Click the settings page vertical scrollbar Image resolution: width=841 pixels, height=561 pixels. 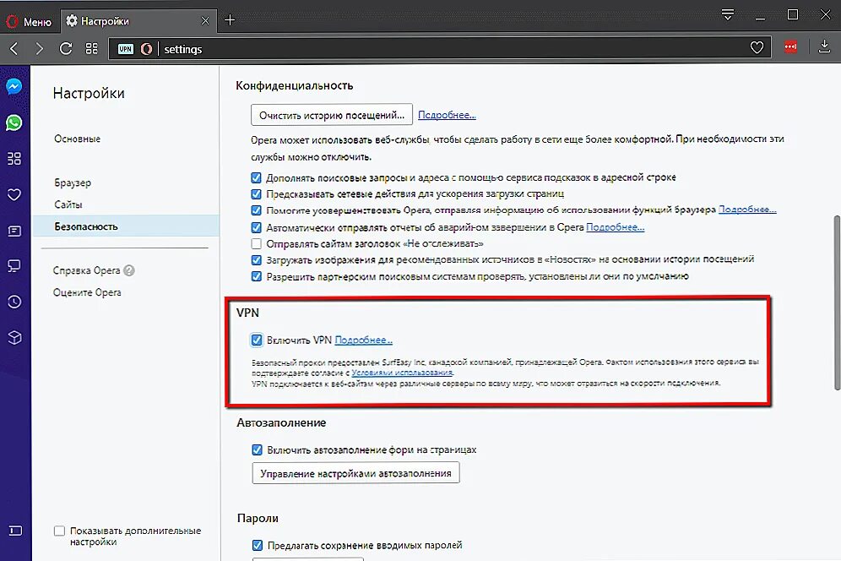coord(837,302)
